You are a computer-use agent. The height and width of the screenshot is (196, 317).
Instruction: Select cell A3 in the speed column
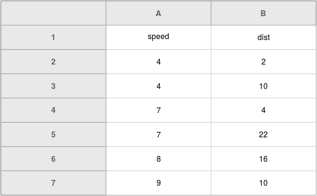158,86
